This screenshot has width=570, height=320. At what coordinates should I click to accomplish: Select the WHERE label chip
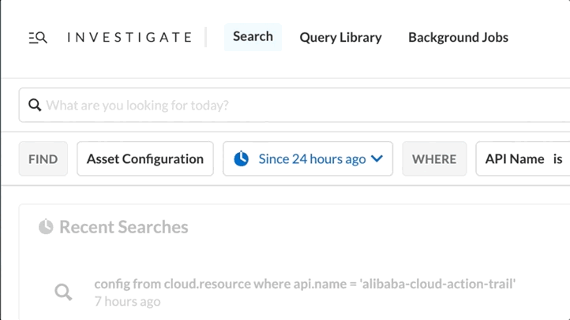pos(434,159)
